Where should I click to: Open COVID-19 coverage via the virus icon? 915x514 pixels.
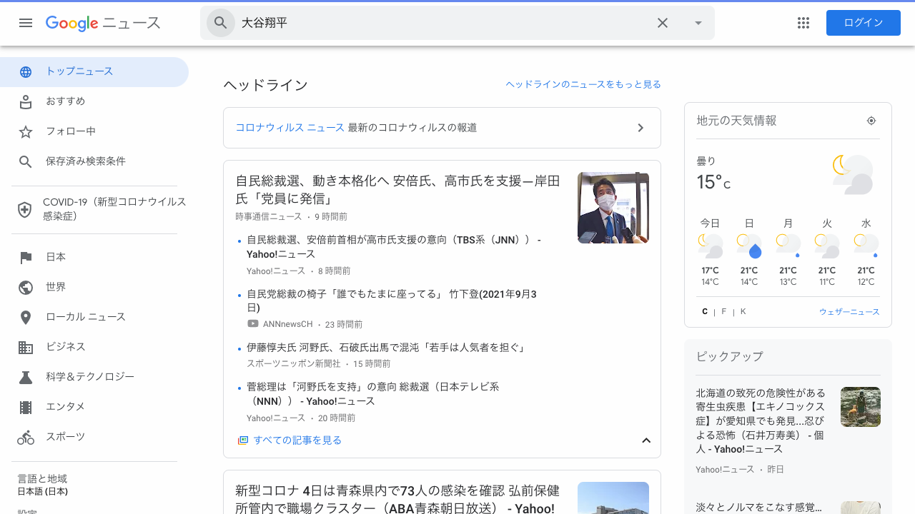(x=26, y=209)
